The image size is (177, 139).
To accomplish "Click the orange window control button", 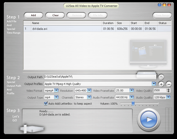I will point(164,5).
